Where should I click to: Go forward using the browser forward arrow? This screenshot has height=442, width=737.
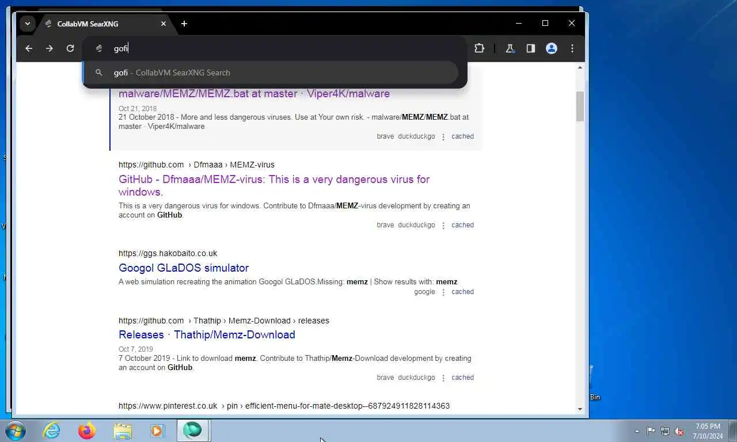coord(50,48)
